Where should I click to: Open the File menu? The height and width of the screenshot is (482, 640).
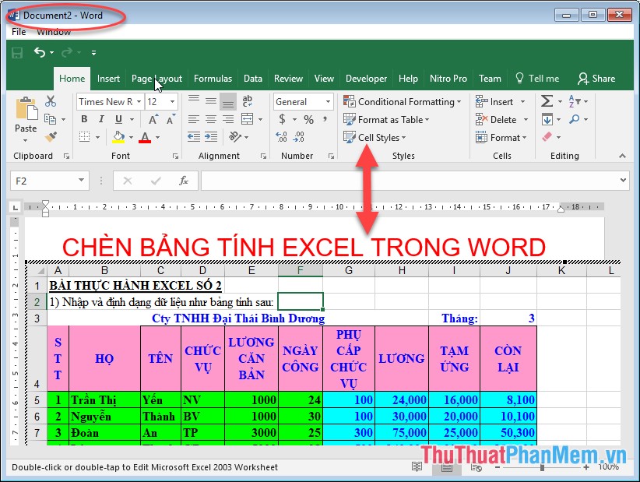(x=19, y=32)
